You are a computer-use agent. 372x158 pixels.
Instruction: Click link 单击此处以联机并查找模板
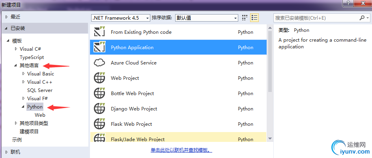click(x=181, y=150)
